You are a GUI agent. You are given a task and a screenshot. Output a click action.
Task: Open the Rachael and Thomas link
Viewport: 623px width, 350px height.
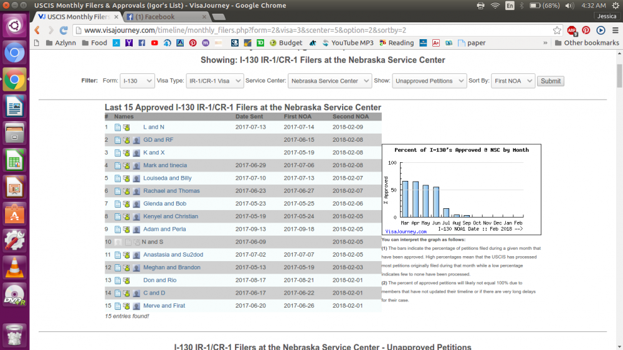pos(171,191)
